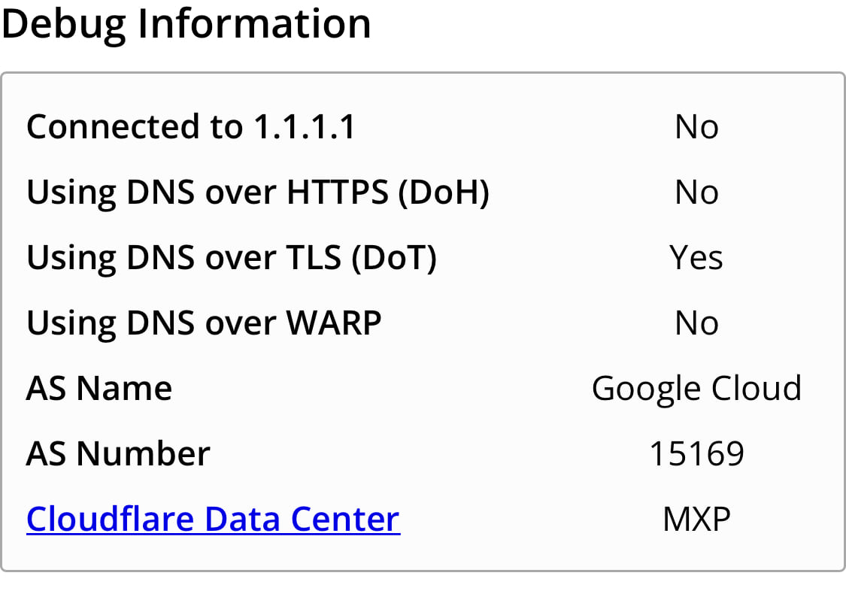The image size is (846, 606).
Task: Select the 'Using DNS over HTTPS (DoH)' label
Action: click(258, 192)
